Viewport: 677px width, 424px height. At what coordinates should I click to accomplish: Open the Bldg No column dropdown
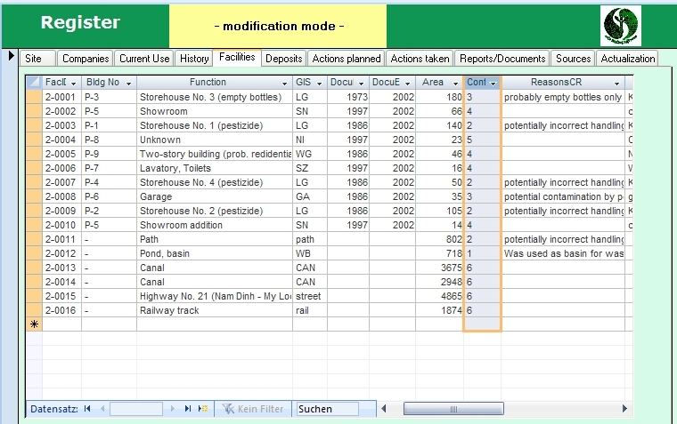[128, 83]
